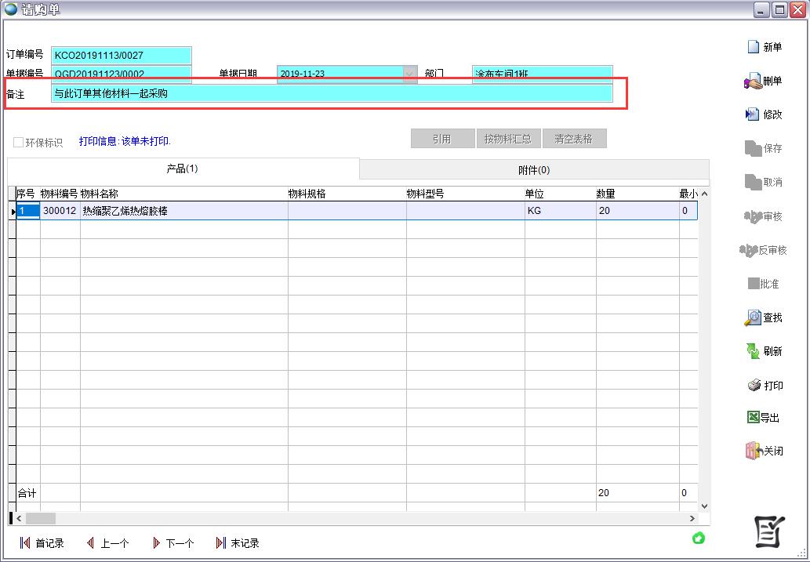Screen dimensions: 810x562
Task: Switch to the 附件(0) tab
Action: point(534,169)
